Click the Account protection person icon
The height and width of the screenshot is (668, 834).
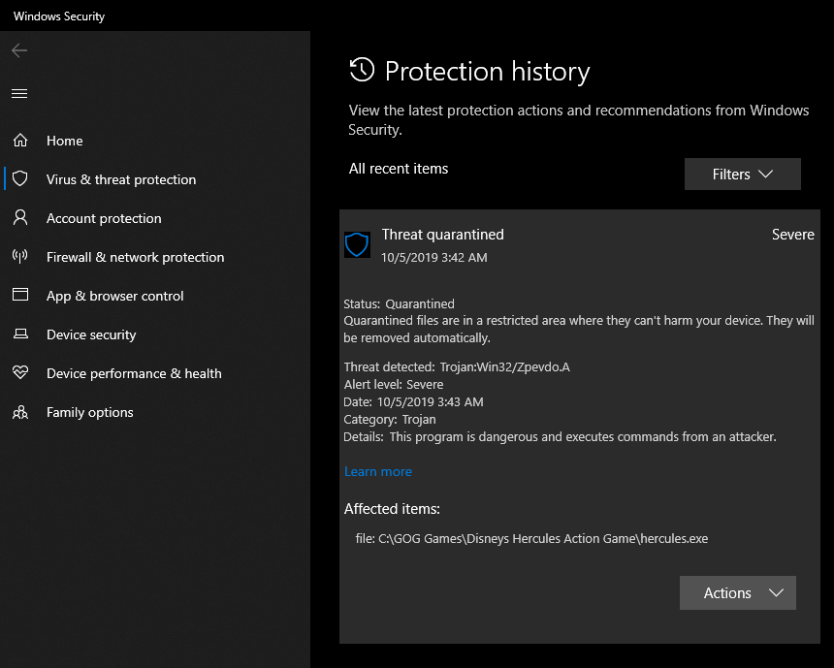tap(20, 217)
